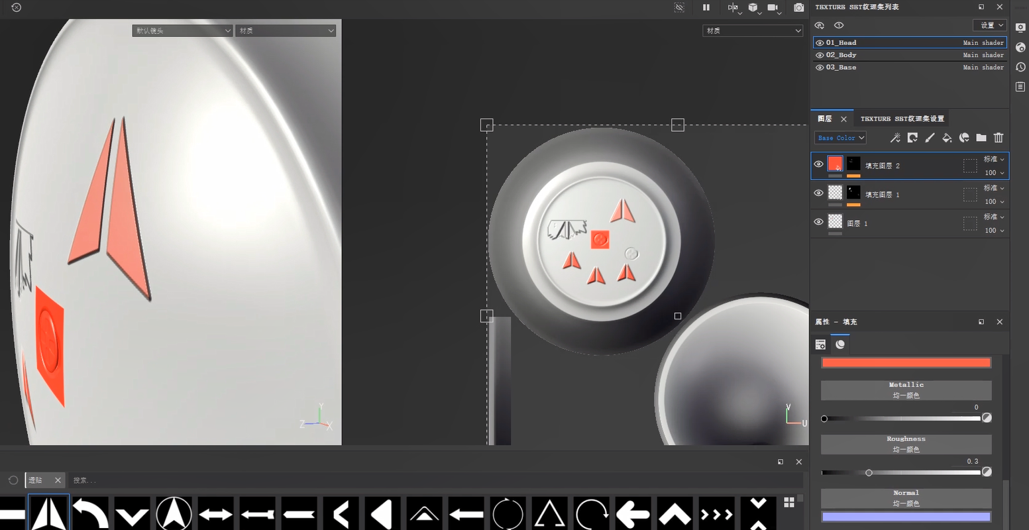
Task: Delete layer using the trash icon
Action: (x=999, y=138)
